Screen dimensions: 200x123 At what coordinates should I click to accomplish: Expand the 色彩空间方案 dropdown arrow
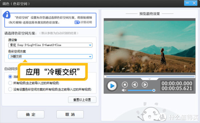point(90,57)
